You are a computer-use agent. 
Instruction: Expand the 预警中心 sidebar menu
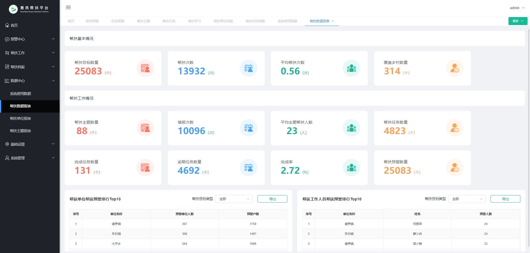click(x=30, y=39)
